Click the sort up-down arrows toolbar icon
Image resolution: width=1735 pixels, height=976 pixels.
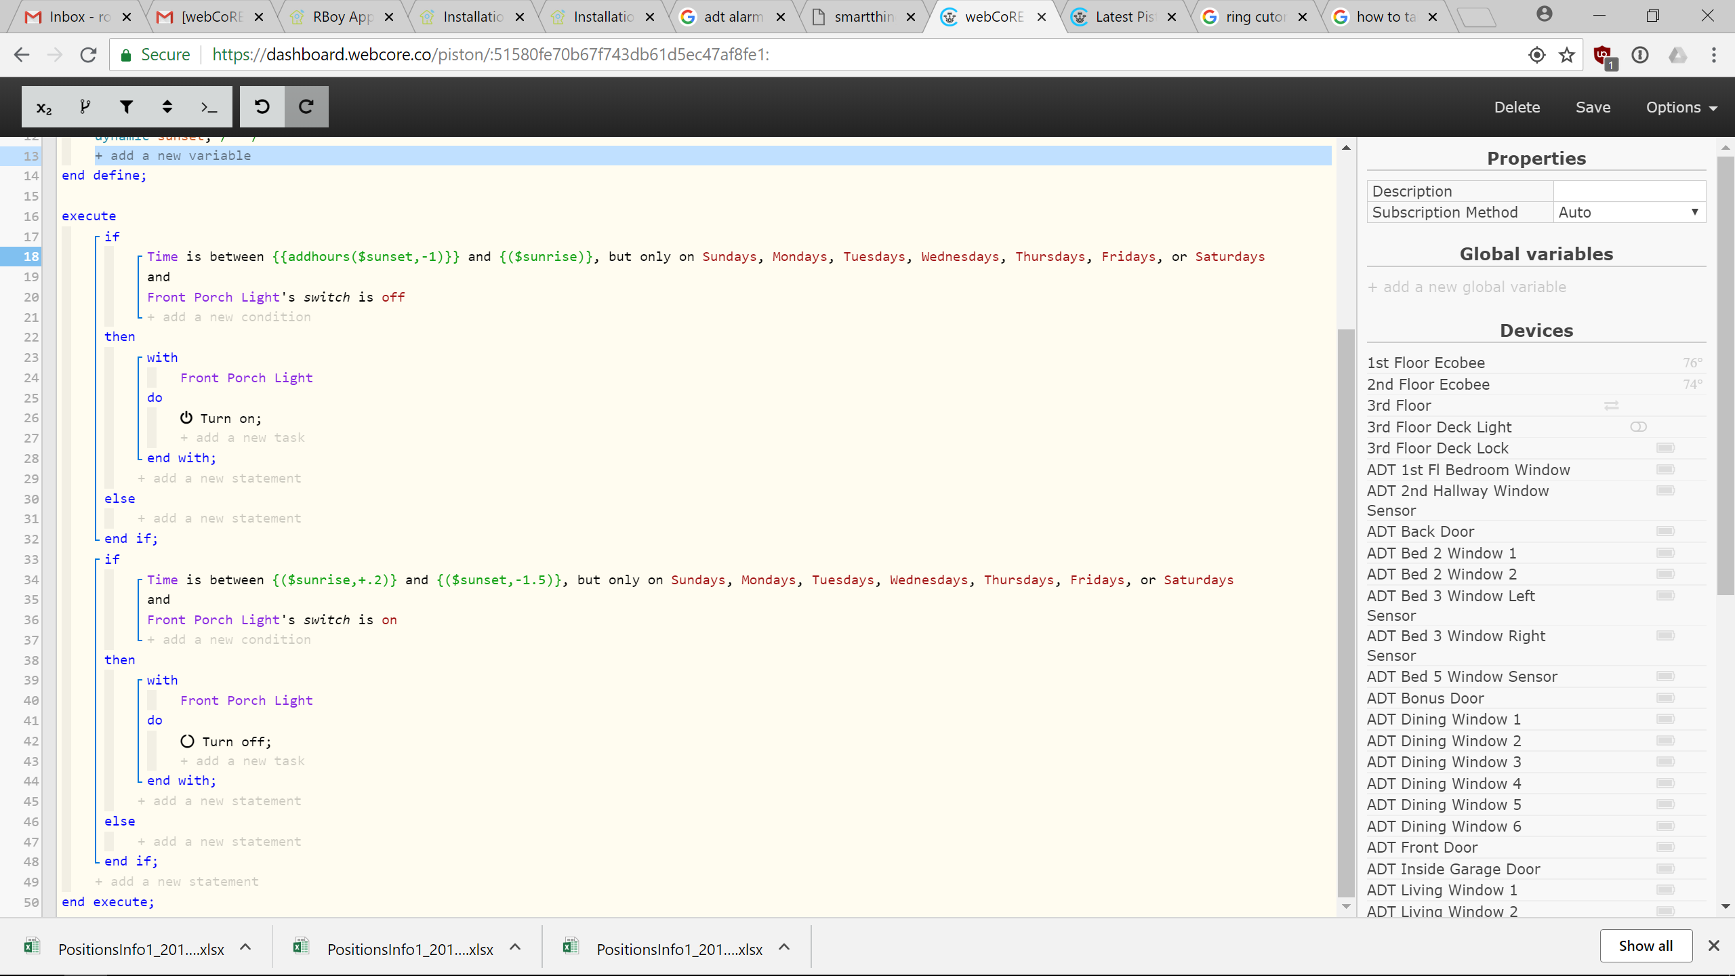tap(167, 107)
